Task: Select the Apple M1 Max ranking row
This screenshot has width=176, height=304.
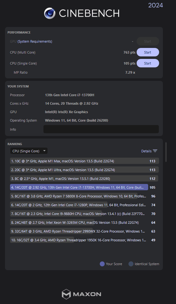Action: 84,161
